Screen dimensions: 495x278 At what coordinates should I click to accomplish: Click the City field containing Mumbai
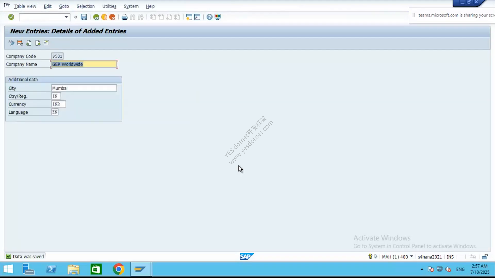point(84,88)
